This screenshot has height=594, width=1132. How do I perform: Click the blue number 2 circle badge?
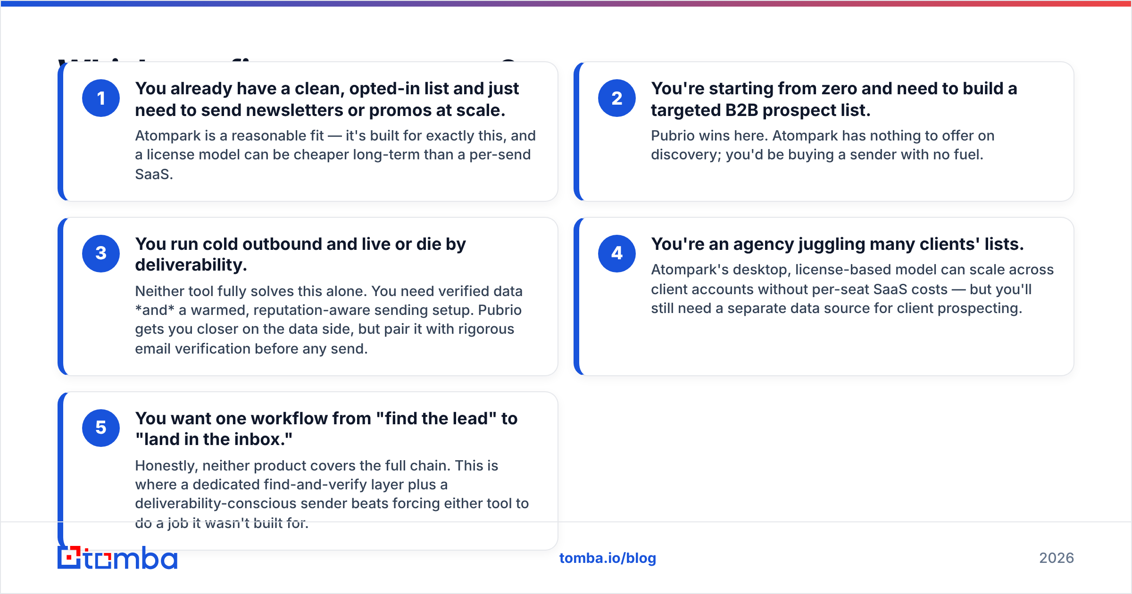[x=617, y=98]
